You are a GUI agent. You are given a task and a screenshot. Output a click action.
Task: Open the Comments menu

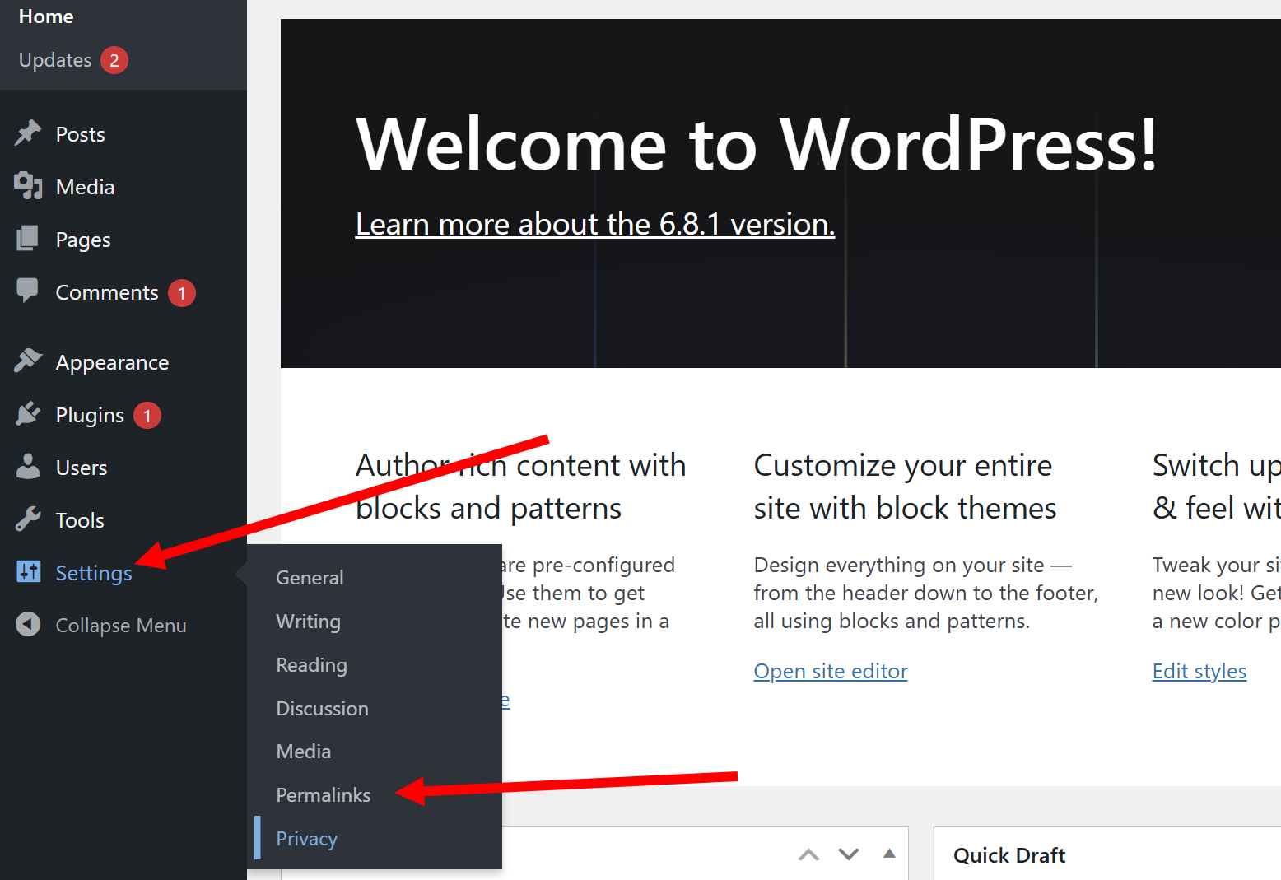tap(107, 292)
